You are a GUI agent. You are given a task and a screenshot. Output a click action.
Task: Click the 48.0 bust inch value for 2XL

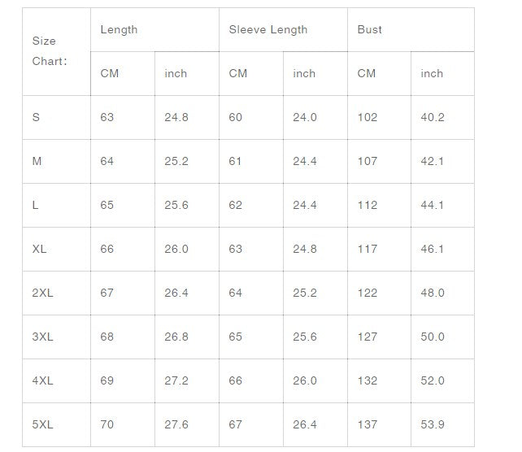[x=433, y=293]
